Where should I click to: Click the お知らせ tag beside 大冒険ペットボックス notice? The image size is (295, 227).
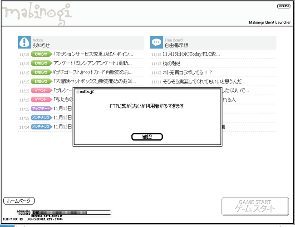[41, 81]
